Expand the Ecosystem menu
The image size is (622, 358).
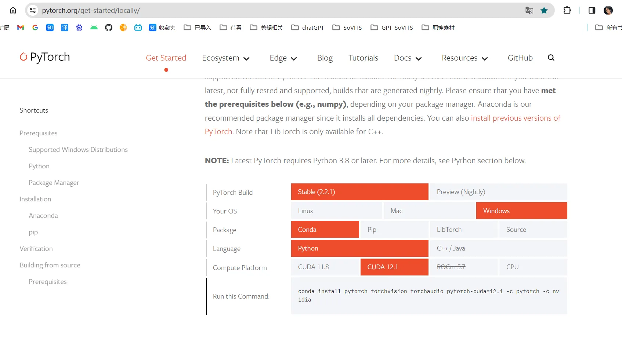tap(226, 58)
